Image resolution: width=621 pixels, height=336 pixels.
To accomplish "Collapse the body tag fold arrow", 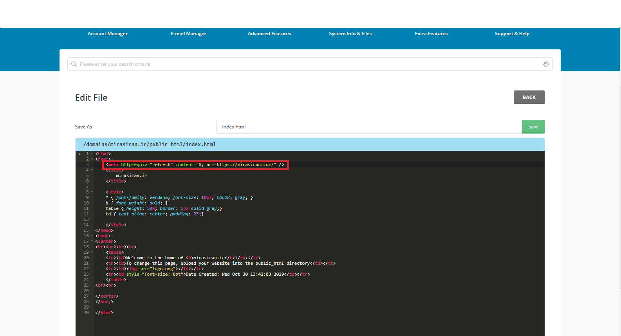I will [92, 236].
